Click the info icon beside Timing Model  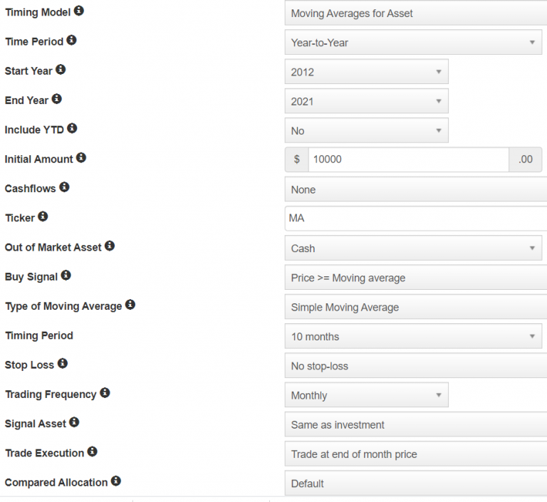[79, 11]
